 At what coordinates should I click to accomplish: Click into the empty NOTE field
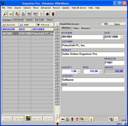(x=93, y=88)
